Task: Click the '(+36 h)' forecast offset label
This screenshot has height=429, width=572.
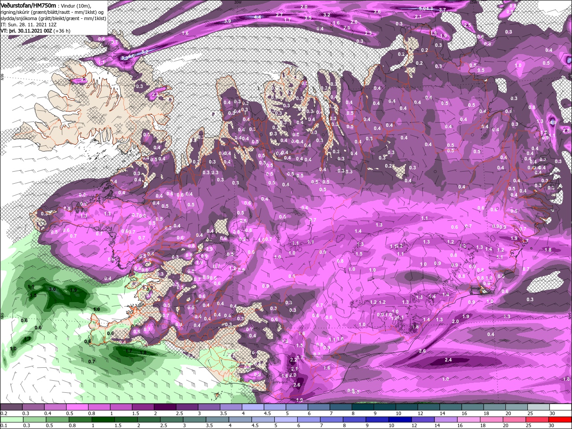Action: coord(62,31)
